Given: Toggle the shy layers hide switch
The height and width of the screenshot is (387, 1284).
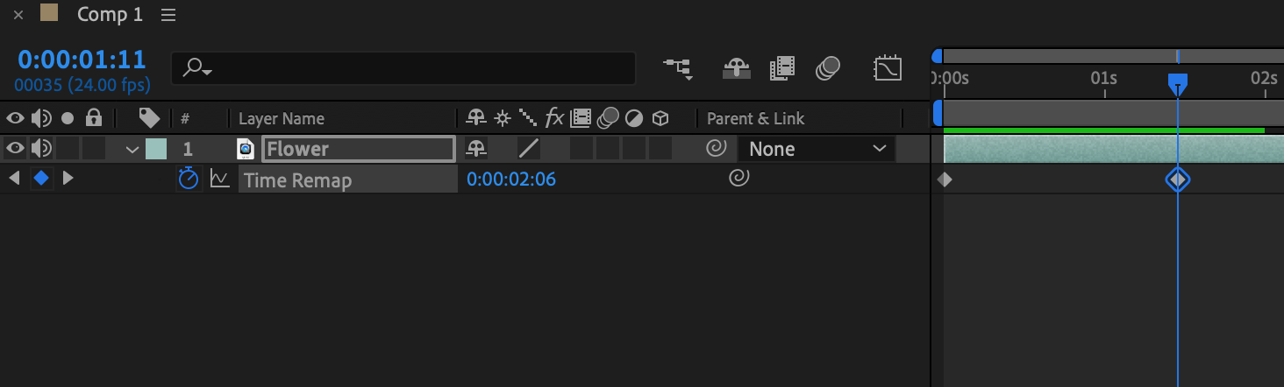Looking at the screenshot, I should click(x=735, y=68).
